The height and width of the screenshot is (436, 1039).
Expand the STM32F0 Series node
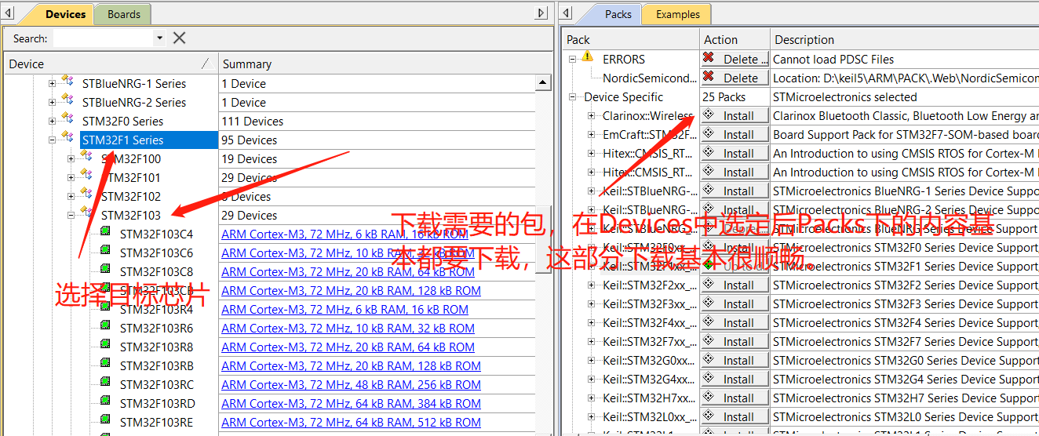coord(52,121)
